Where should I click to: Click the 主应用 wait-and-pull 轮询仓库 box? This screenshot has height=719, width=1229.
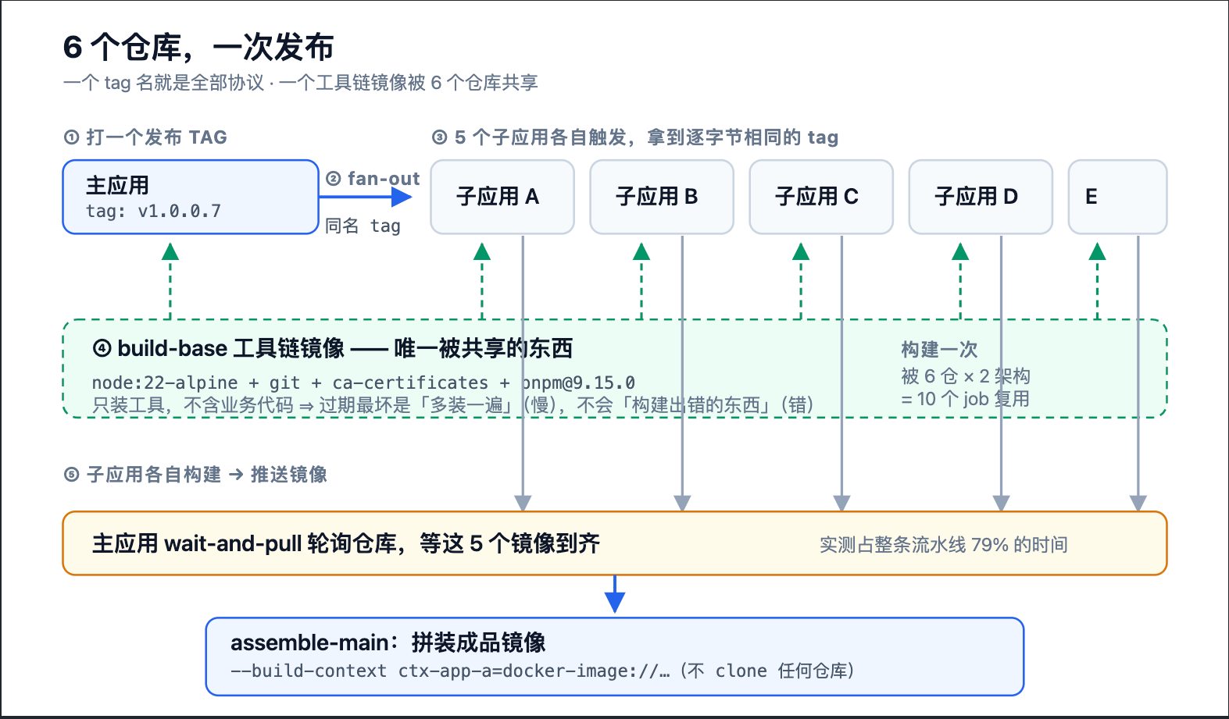point(615,543)
